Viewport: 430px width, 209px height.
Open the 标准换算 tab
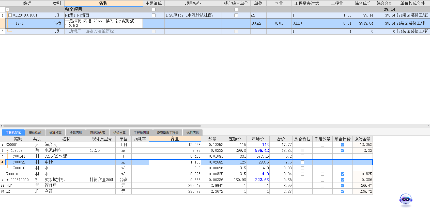55,132
